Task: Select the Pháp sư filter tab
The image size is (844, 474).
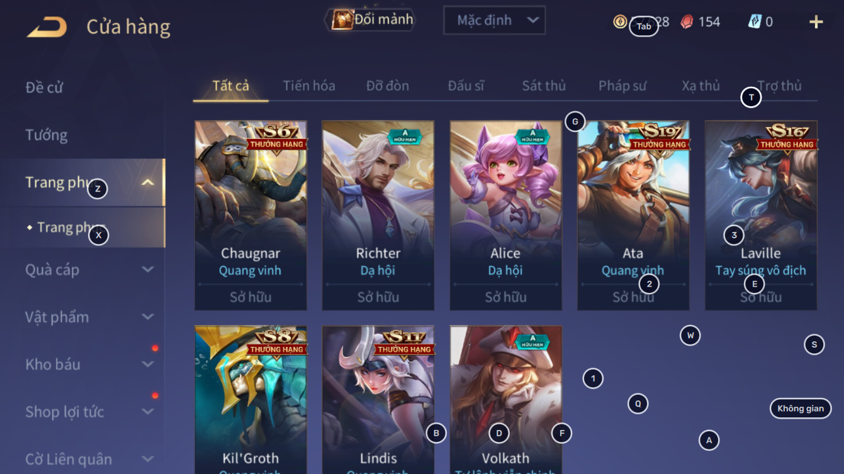Action: pos(622,86)
